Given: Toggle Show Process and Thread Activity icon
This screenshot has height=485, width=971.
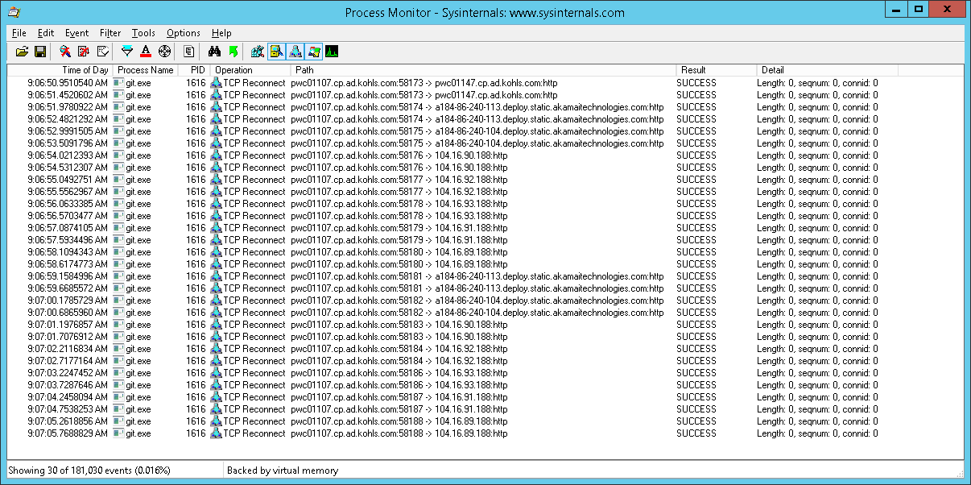Looking at the screenshot, I should [x=313, y=52].
